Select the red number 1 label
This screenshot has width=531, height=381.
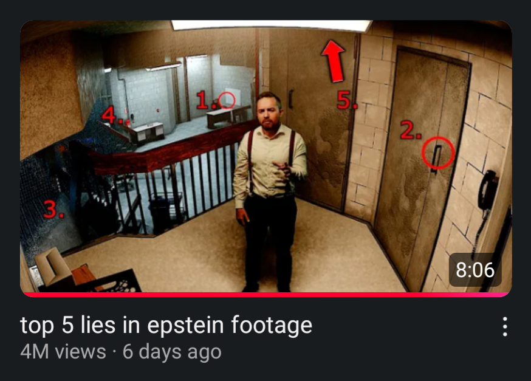coord(205,100)
